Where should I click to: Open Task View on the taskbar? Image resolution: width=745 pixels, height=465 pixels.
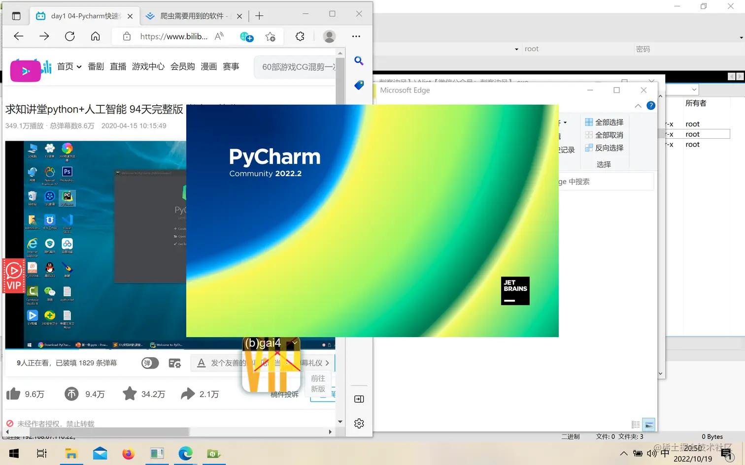(42, 453)
